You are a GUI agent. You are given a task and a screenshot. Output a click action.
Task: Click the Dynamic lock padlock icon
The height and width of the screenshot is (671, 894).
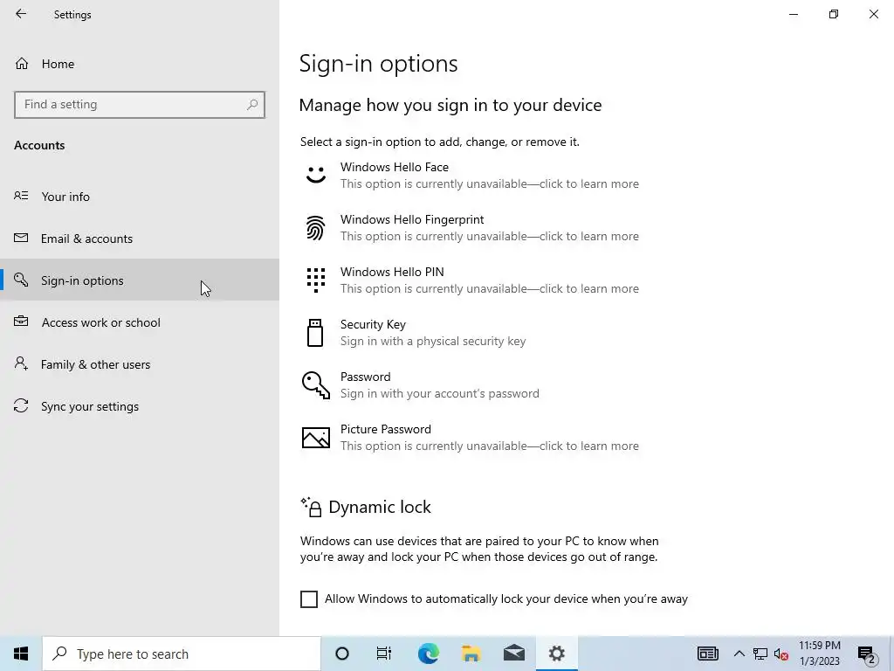[312, 507]
